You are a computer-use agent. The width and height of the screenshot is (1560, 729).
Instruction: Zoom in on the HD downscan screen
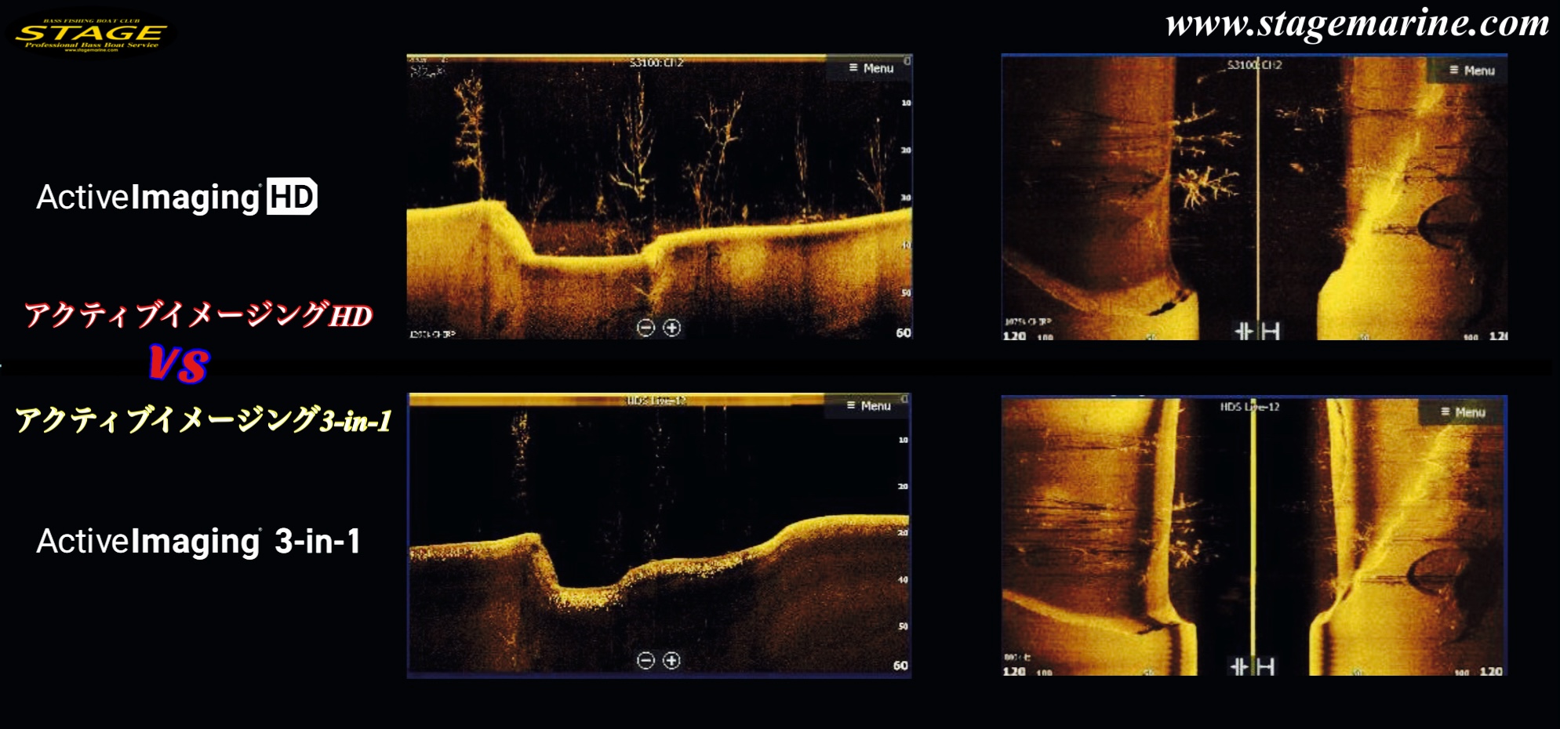point(672,328)
